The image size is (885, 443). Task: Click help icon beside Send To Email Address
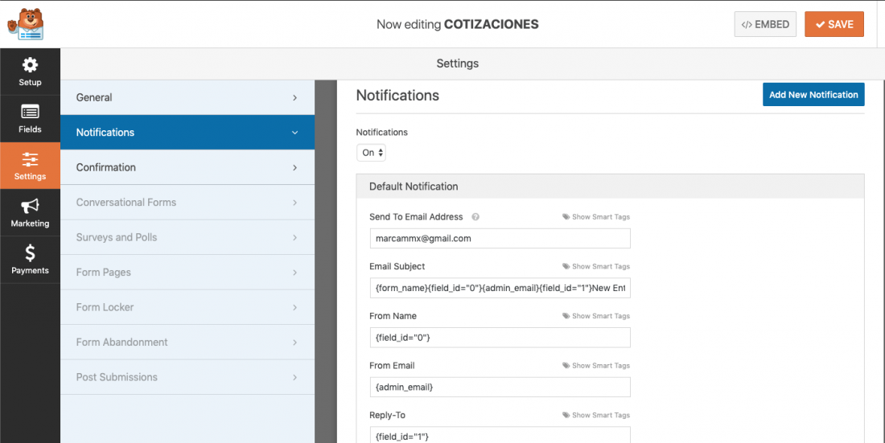click(475, 217)
